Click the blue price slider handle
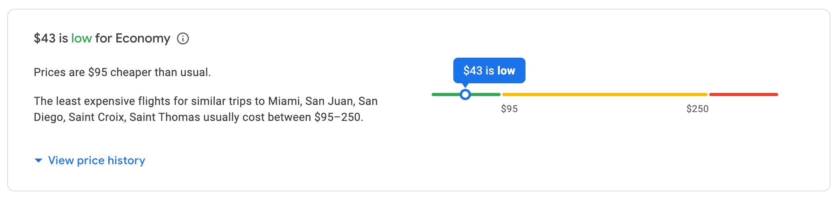 tap(465, 94)
